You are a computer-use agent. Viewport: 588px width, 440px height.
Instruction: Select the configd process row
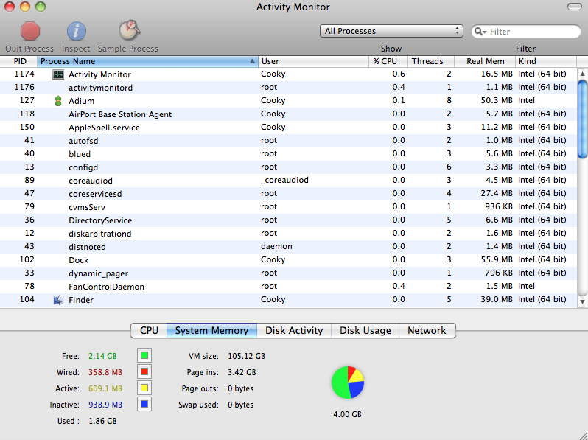tap(288, 167)
